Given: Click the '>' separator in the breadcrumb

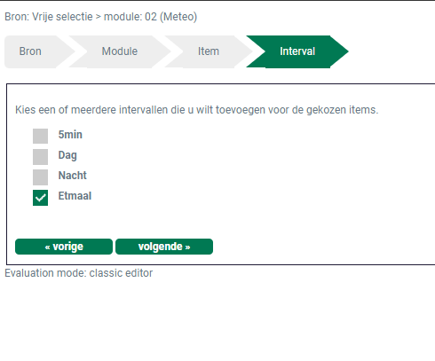Looking at the screenshot, I should (99, 17).
